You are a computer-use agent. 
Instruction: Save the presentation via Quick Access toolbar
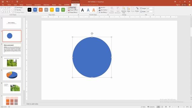pos(3,2)
